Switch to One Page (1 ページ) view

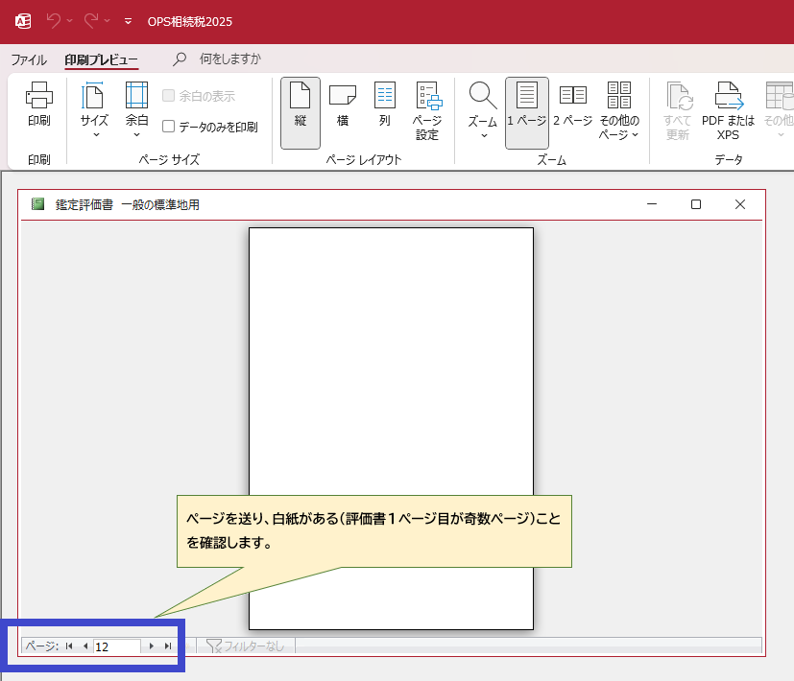coord(526,105)
